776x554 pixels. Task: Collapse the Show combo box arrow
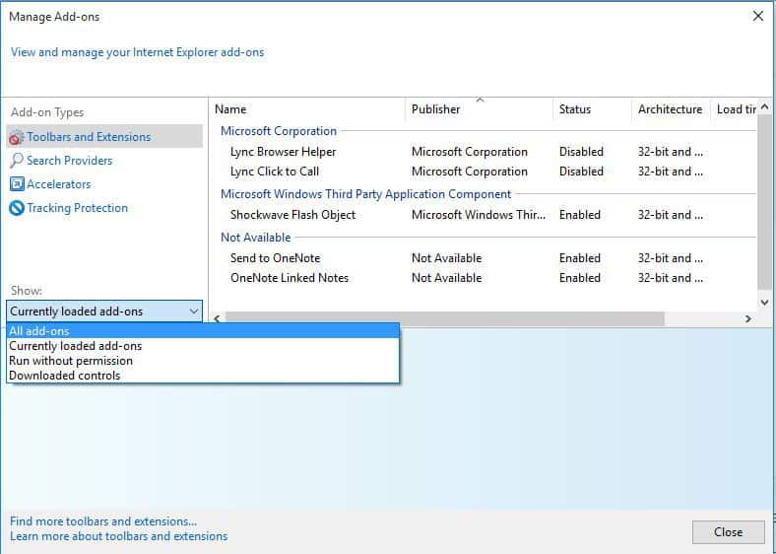(193, 312)
